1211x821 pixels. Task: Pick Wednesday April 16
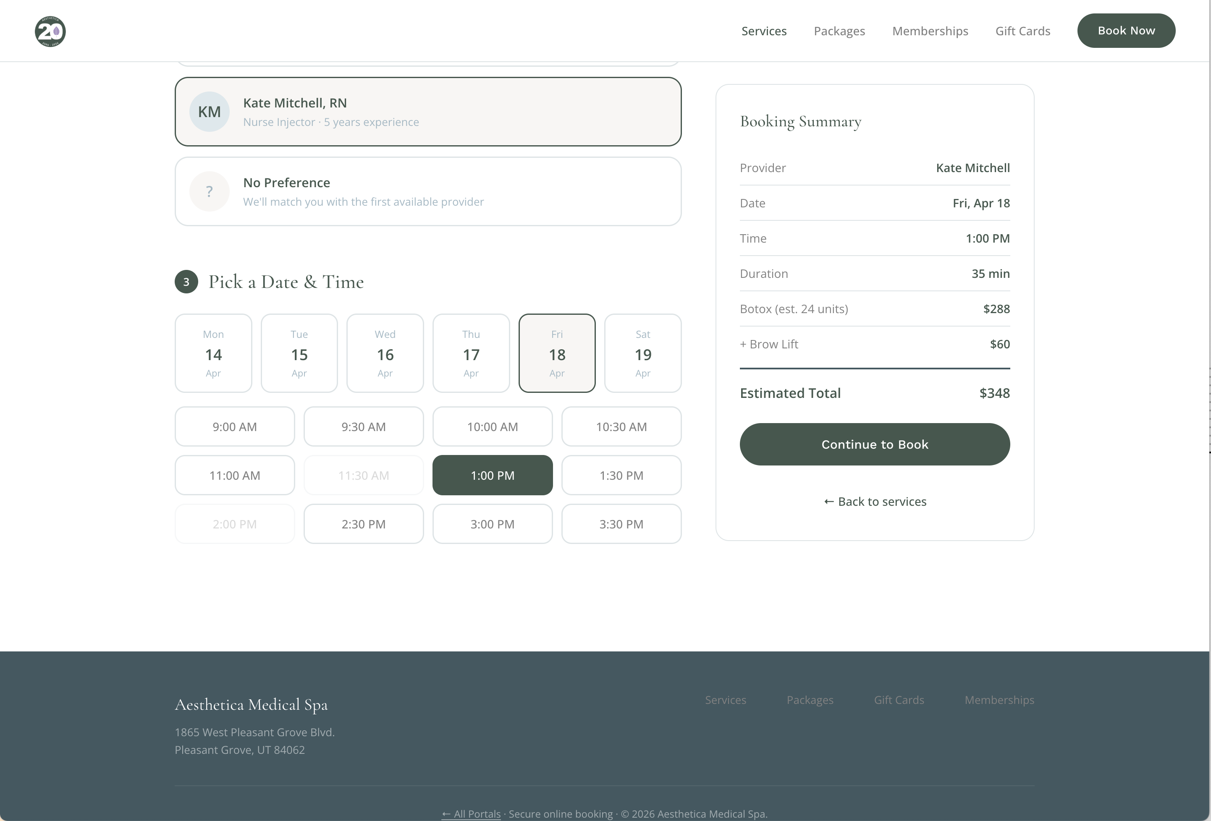pos(385,353)
